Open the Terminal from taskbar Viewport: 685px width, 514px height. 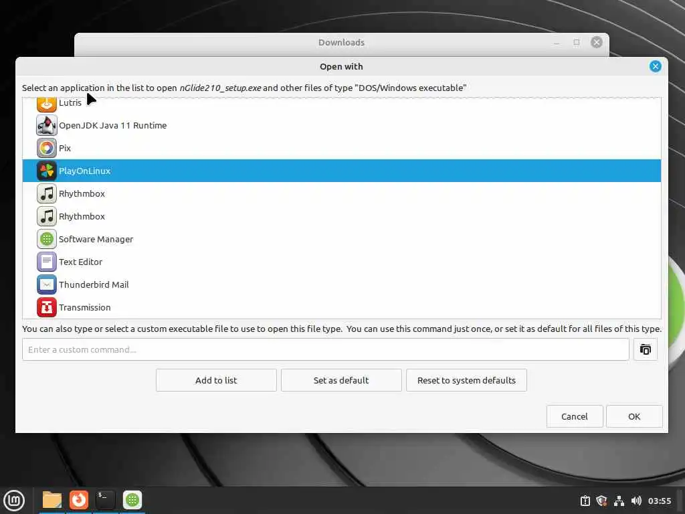pos(105,500)
